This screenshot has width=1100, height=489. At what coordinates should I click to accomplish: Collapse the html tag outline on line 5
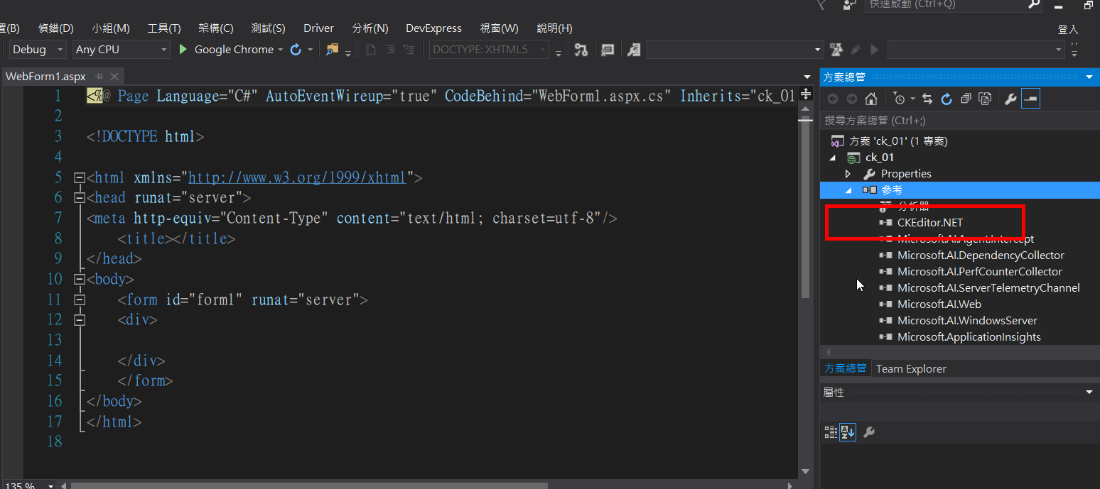point(79,177)
